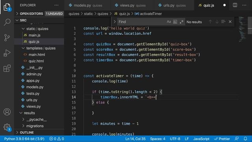Click Ln 14, Col 35 in status bar
Screen dimensions: 252x142
(135, 139)
